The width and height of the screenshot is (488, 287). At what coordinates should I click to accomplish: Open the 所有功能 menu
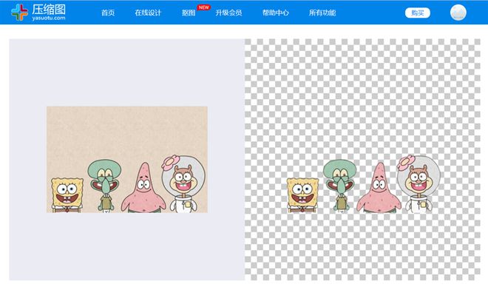(322, 13)
